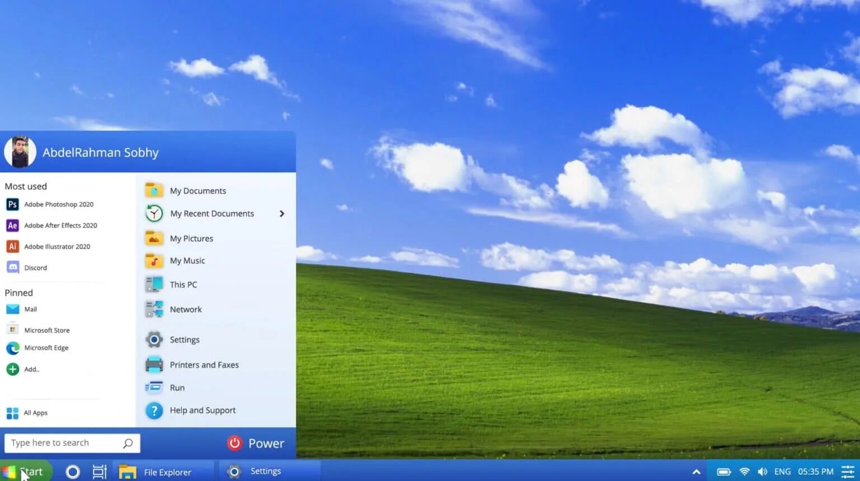The height and width of the screenshot is (481, 860).
Task: Select Help and Support
Action: tap(202, 410)
